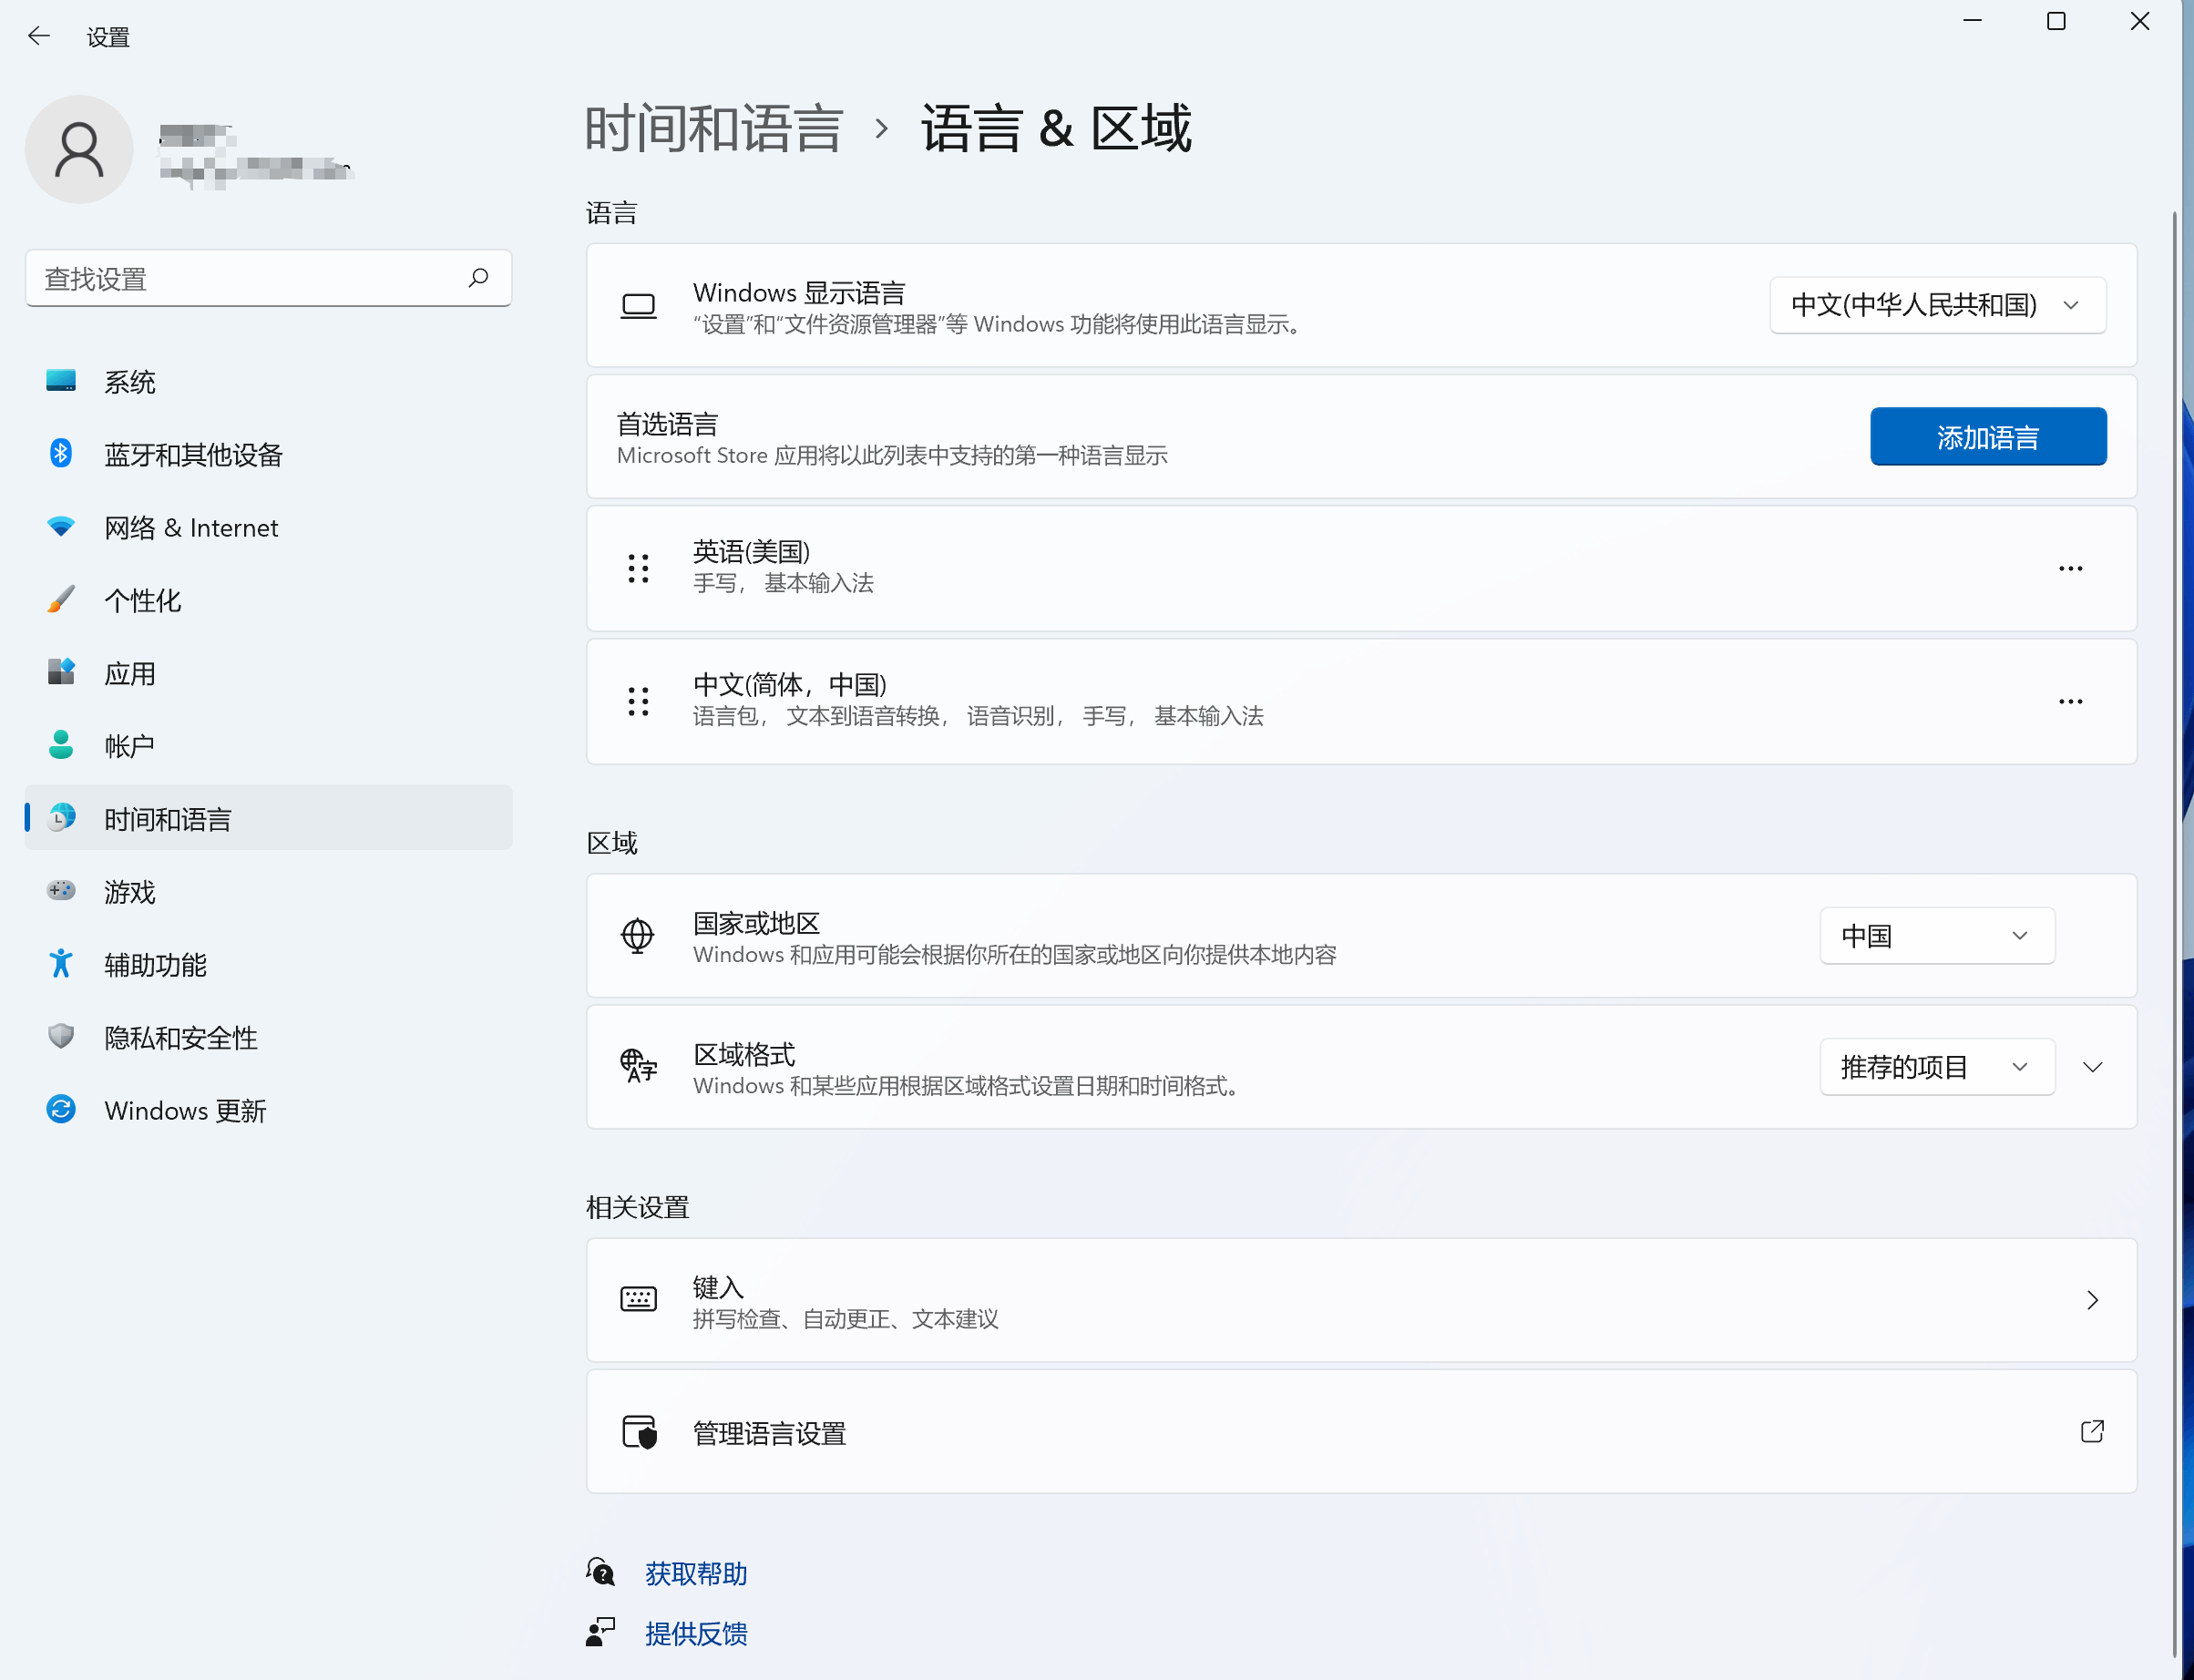Open 国家或地区 dropdown showing 中国

pos(1938,936)
